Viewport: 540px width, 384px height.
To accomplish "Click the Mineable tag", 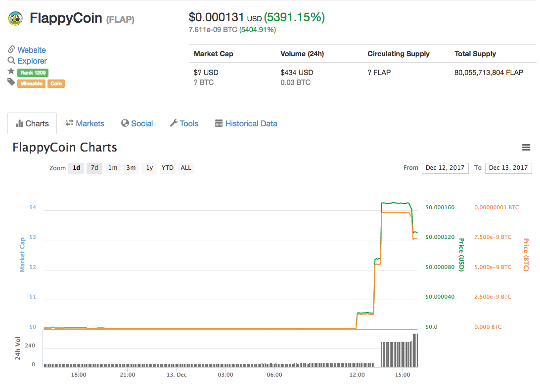I will coord(31,83).
